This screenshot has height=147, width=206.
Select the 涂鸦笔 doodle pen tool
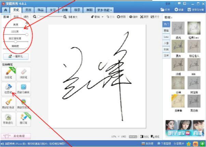[x=9, y=72]
